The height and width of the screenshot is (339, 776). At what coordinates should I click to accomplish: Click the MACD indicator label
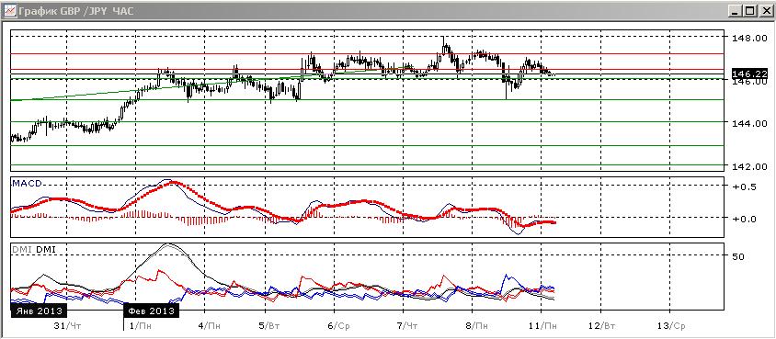(x=27, y=184)
